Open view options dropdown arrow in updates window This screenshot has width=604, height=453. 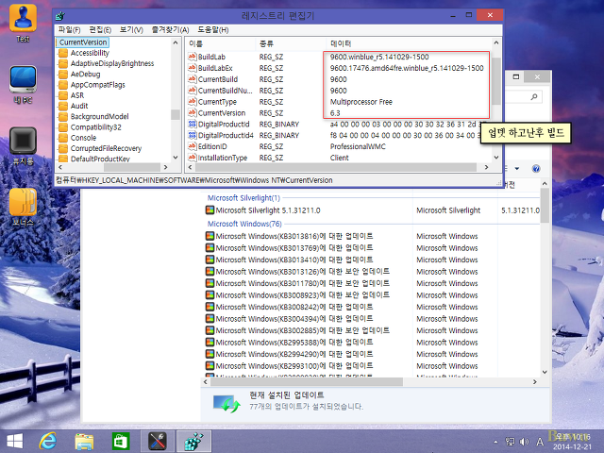tap(517, 169)
